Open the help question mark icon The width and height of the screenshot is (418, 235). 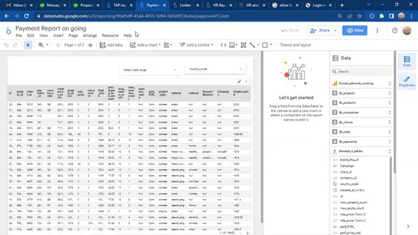point(394,31)
